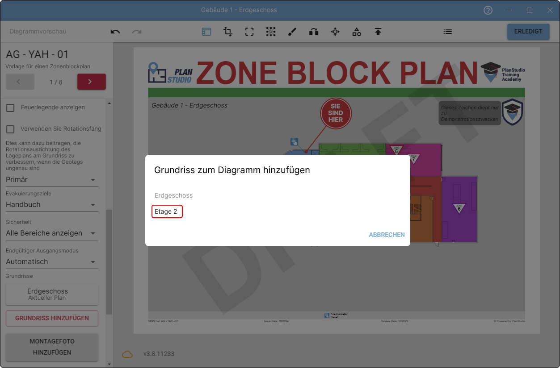Click the blur/grid pattern icon

pos(271,32)
